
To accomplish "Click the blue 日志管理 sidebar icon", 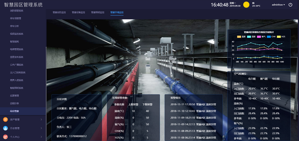I will 5,128.
